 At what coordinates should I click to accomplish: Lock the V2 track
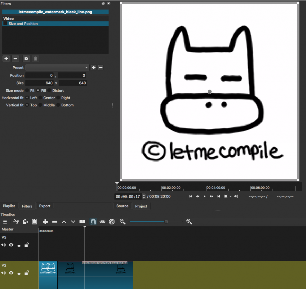pyautogui.click(x=27, y=273)
